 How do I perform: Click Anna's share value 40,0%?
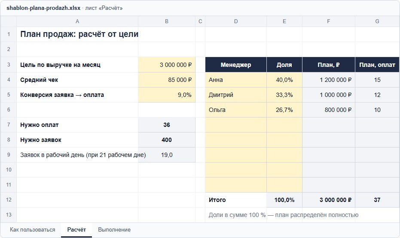[x=284, y=80]
